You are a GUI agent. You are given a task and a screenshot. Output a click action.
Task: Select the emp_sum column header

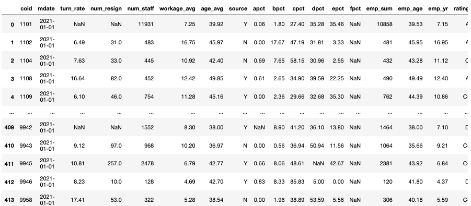[379, 9]
